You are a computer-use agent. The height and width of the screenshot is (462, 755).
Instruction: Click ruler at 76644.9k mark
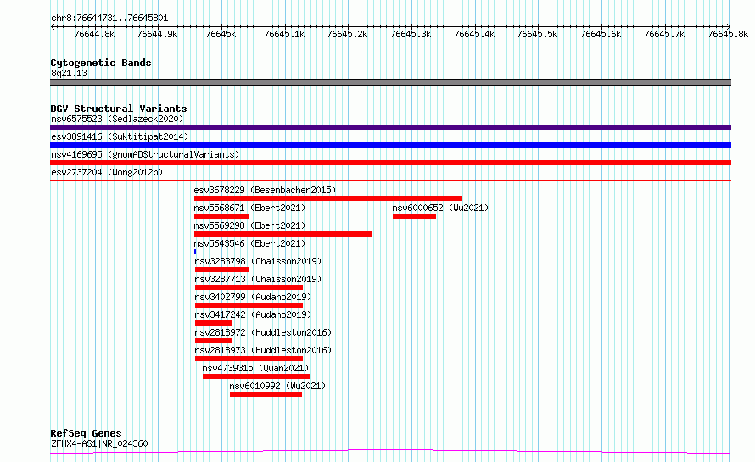[x=158, y=34]
